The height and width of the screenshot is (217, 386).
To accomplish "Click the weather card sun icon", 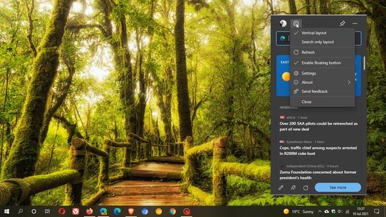I will pos(286,77).
